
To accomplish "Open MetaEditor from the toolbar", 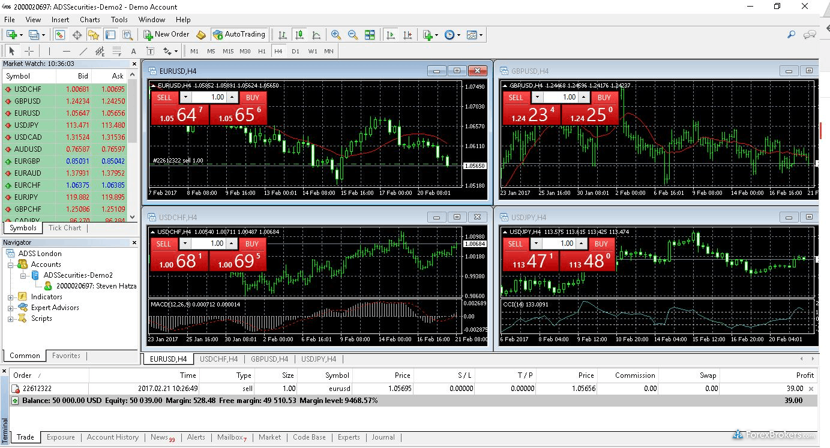I will 201,35.
